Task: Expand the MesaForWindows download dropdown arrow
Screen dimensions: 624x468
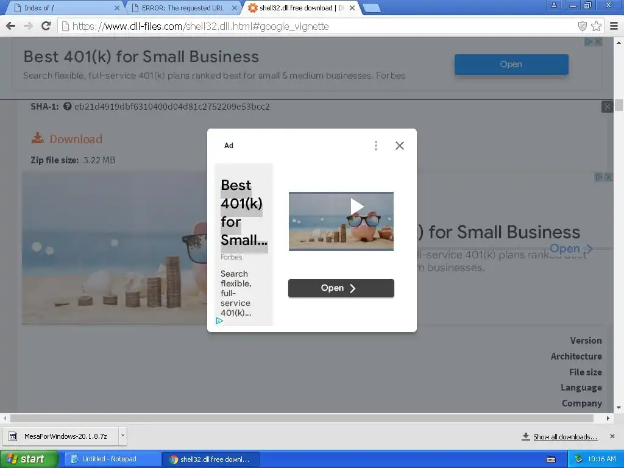Action: tap(122, 436)
